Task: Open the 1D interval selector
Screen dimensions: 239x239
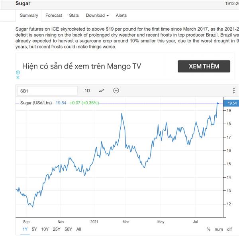Action: tap(87, 91)
